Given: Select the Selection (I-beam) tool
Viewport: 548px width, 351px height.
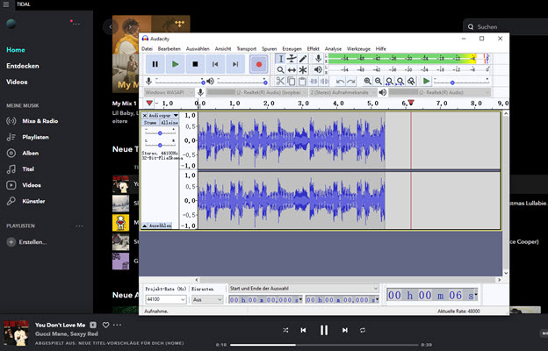Looking at the screenshot, I should point(280,59).
